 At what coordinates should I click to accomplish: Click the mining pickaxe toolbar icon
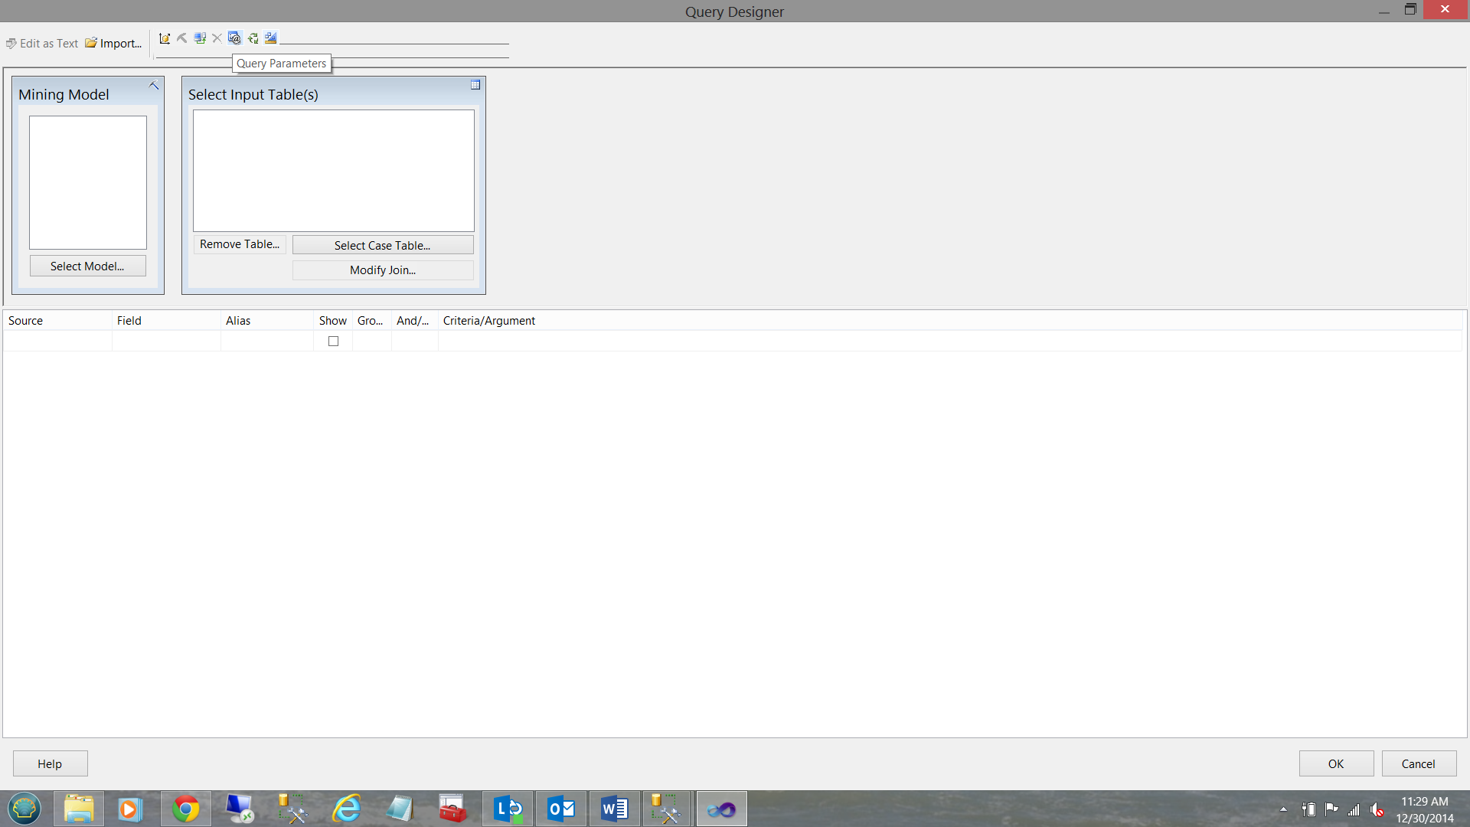181,38
